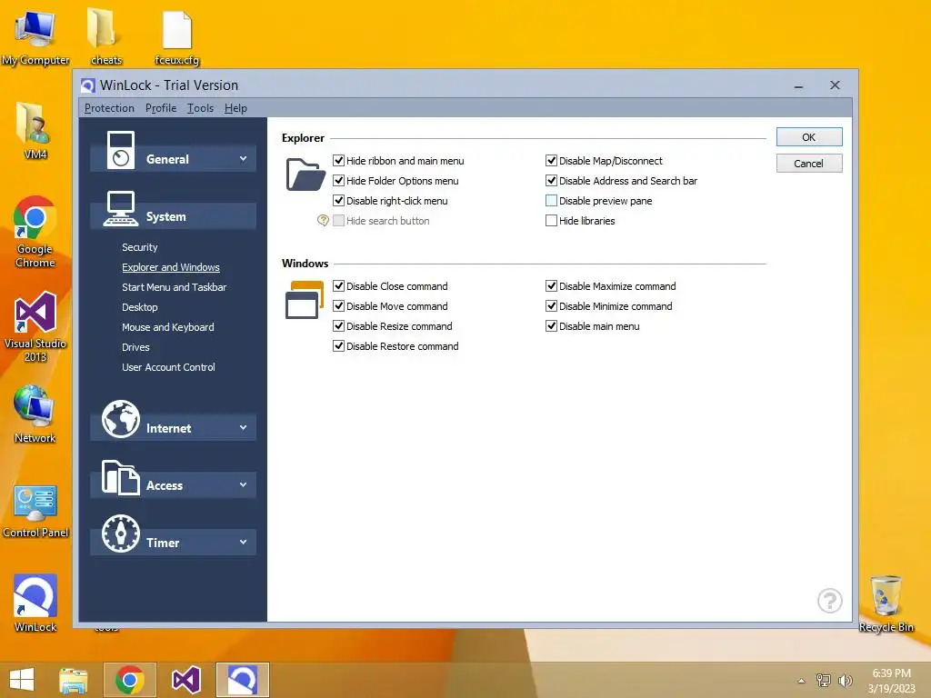
Task: Toggle Disable Maximize command checkbox
Action: (552, 285)
